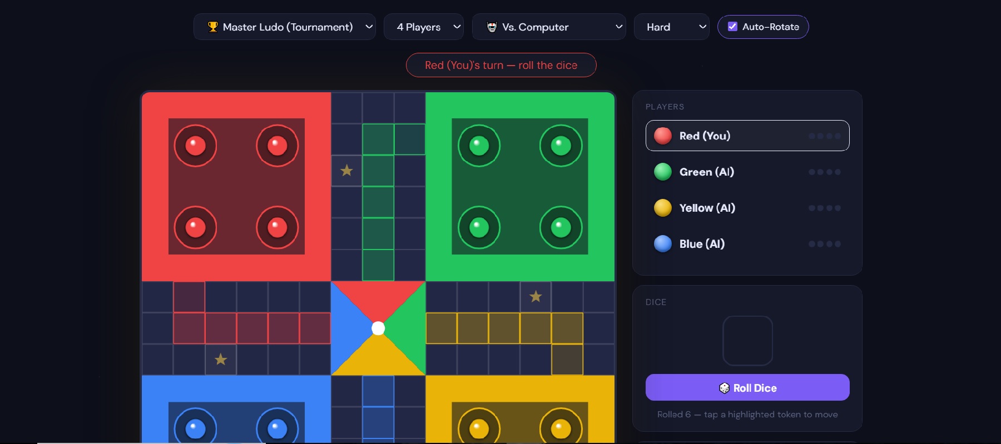
Task: Click the bottom-right green token in green home
Action: 561,227
